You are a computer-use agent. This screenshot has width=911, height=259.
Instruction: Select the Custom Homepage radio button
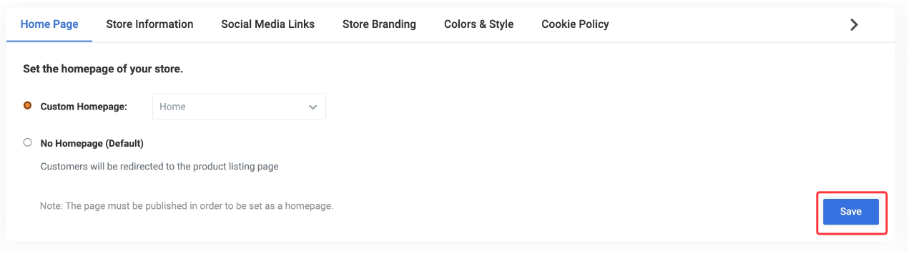pyautogui.click(x=28, y=105)
